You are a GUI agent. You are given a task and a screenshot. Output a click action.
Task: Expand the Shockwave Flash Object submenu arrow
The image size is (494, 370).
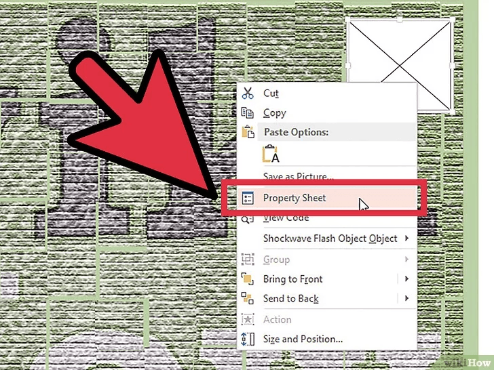pyautogui.click(x=406, y=239)
